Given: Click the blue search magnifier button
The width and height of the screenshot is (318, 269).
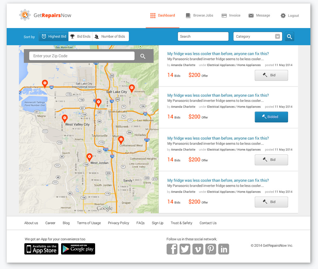Looking at the screenshot, I should [x=289, y=36].
